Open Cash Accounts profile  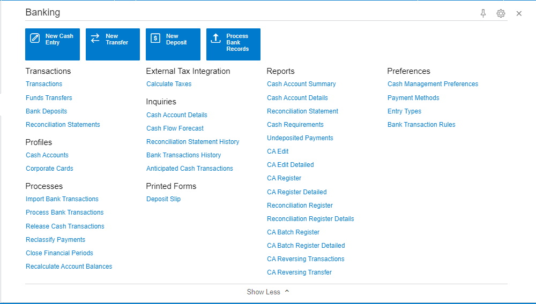[x=47, y=155]
